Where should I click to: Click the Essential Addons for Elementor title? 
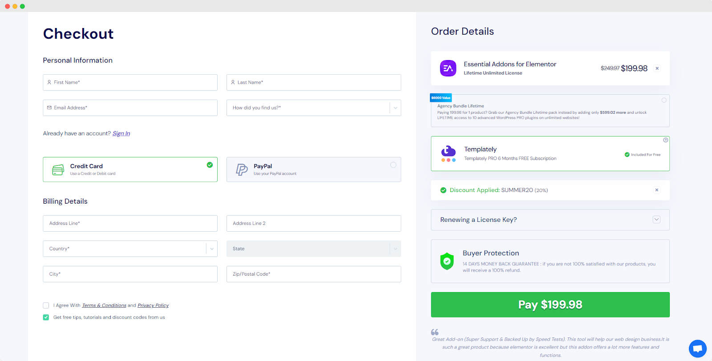510,64
